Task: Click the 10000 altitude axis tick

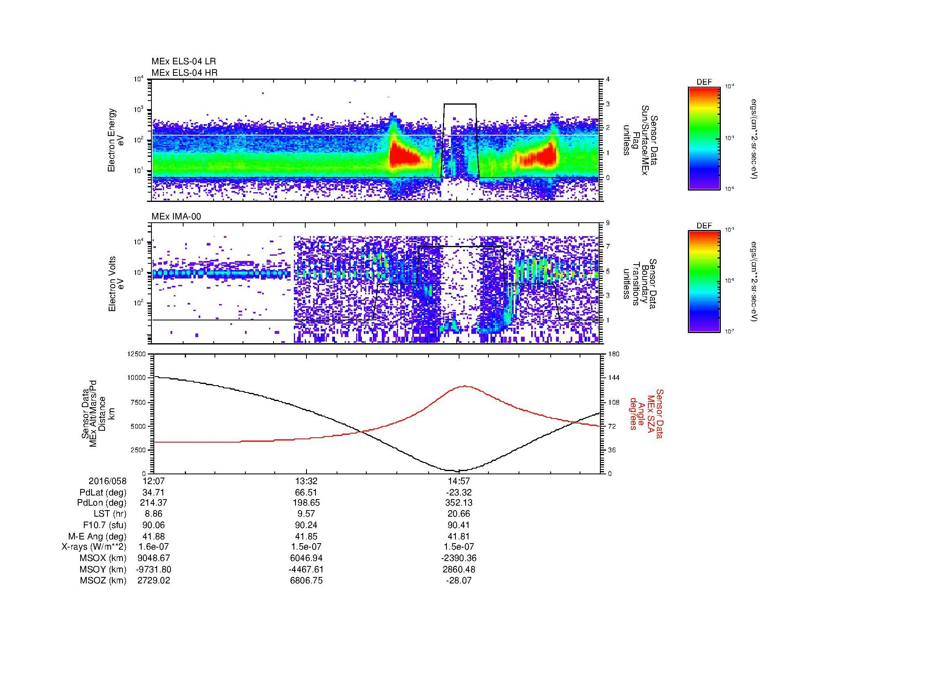Action: (137, 378)
